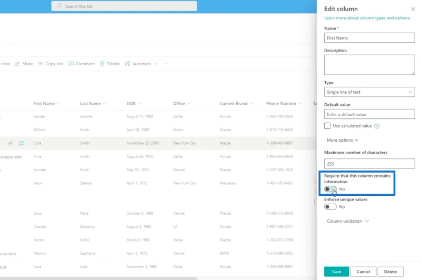Click the Share icon in toolbar
This screenshot has height=280, width=421.
click(17, 64)
